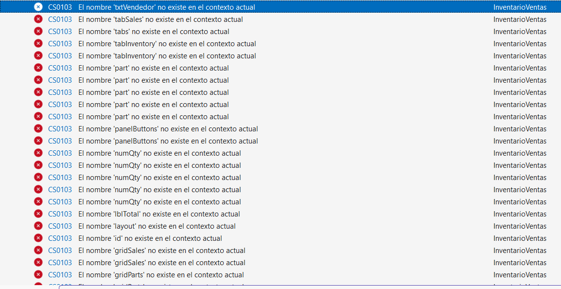Select the error icon of the 'tabs' entry

click(38, 32)
